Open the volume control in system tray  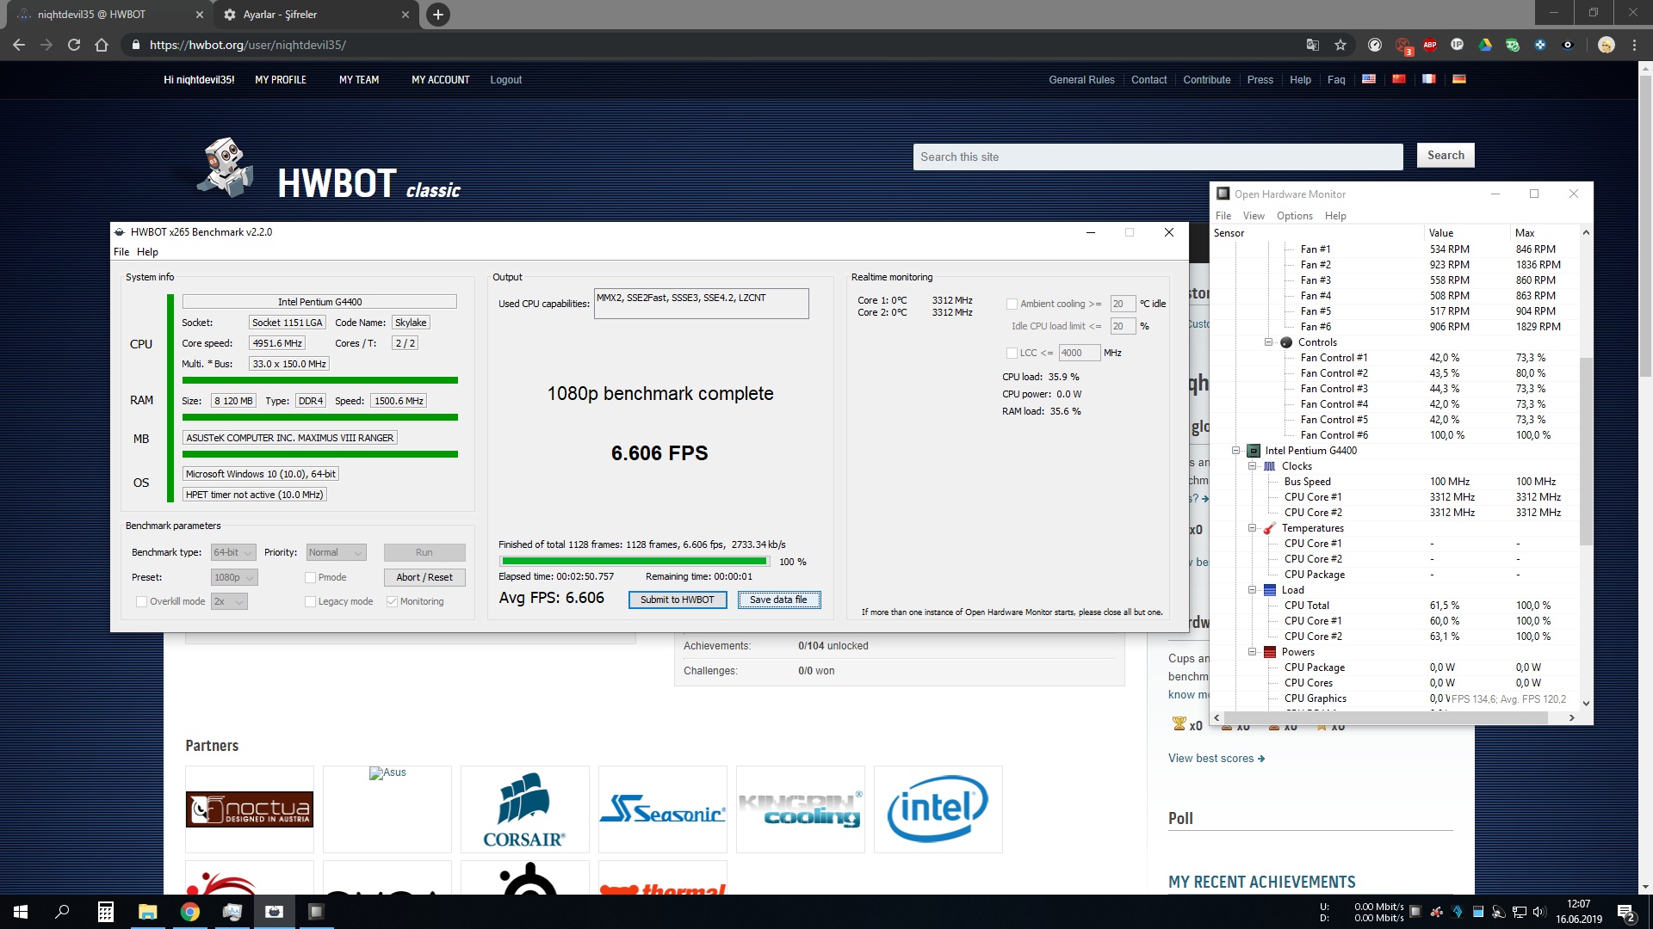(x=1539, y=912)
